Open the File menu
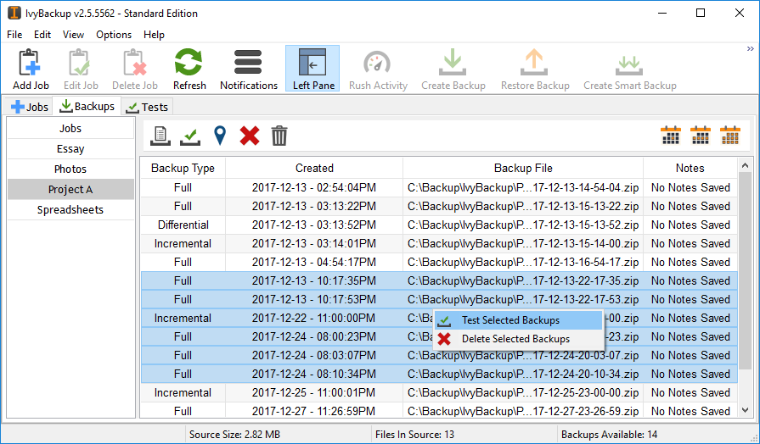This screenshot has height=444, width=760. [14, 35]
